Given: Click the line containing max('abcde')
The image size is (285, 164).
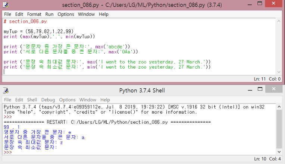Looking at the screenshot, I should click(67, 47).
